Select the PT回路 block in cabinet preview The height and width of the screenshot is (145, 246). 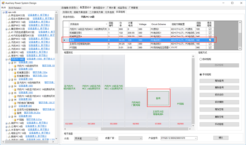click(180, 104)
